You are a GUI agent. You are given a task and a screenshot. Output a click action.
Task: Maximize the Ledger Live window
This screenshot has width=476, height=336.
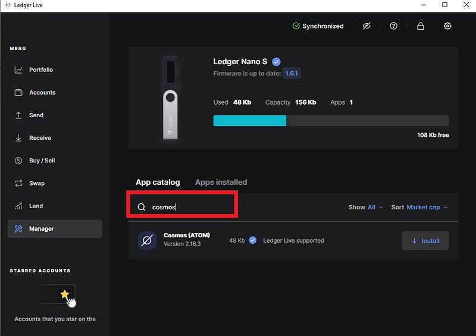[444, 5]
